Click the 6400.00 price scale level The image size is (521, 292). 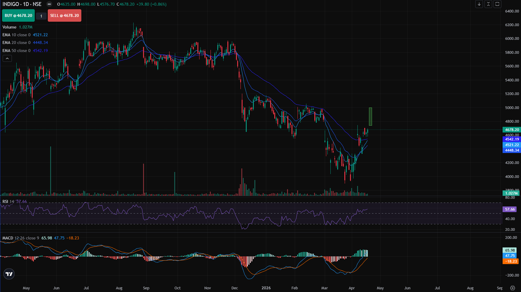coord(511,11)
